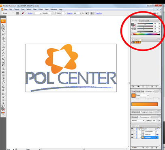Select the Pencil tool
Image resolution: width=165 pixels, height=150 pixels.
point(3,53)
